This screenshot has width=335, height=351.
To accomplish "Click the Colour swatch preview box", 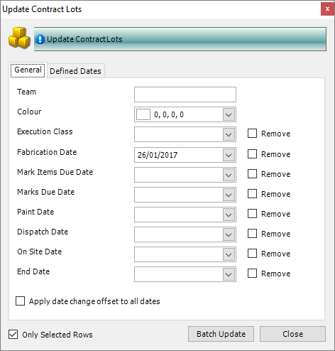I will 143,114.
